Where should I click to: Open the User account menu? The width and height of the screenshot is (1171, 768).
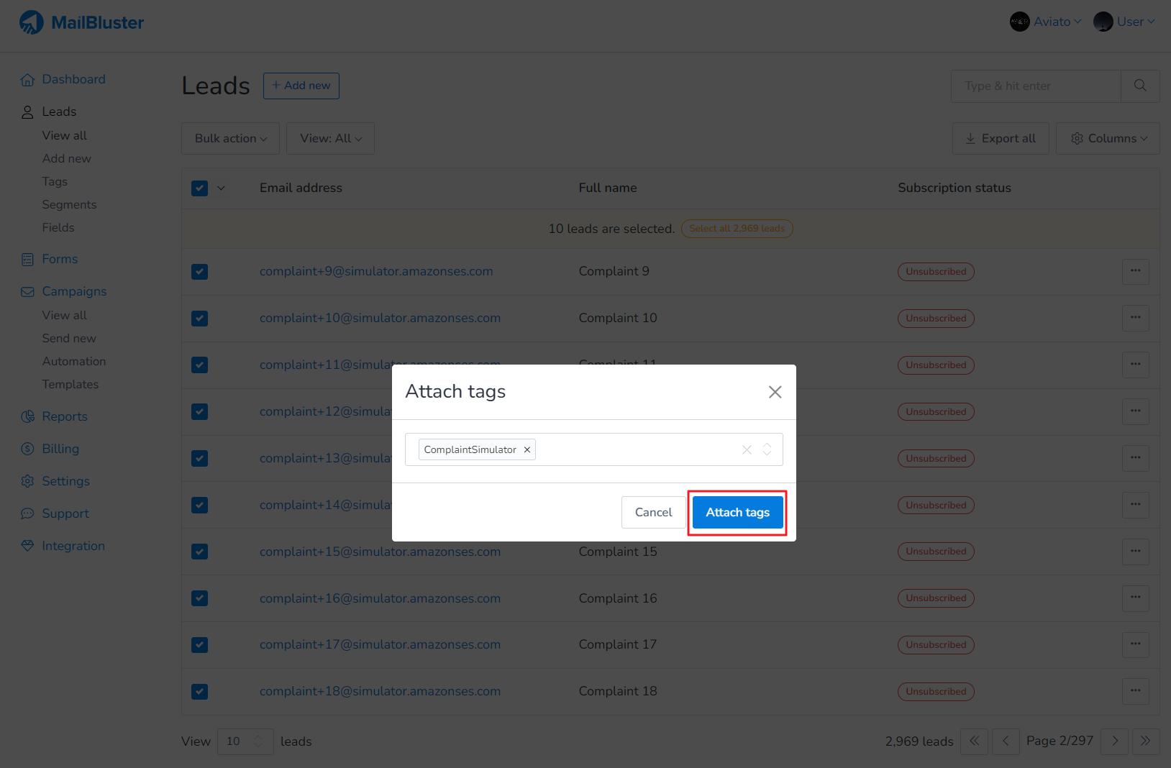pos(1124,22)
